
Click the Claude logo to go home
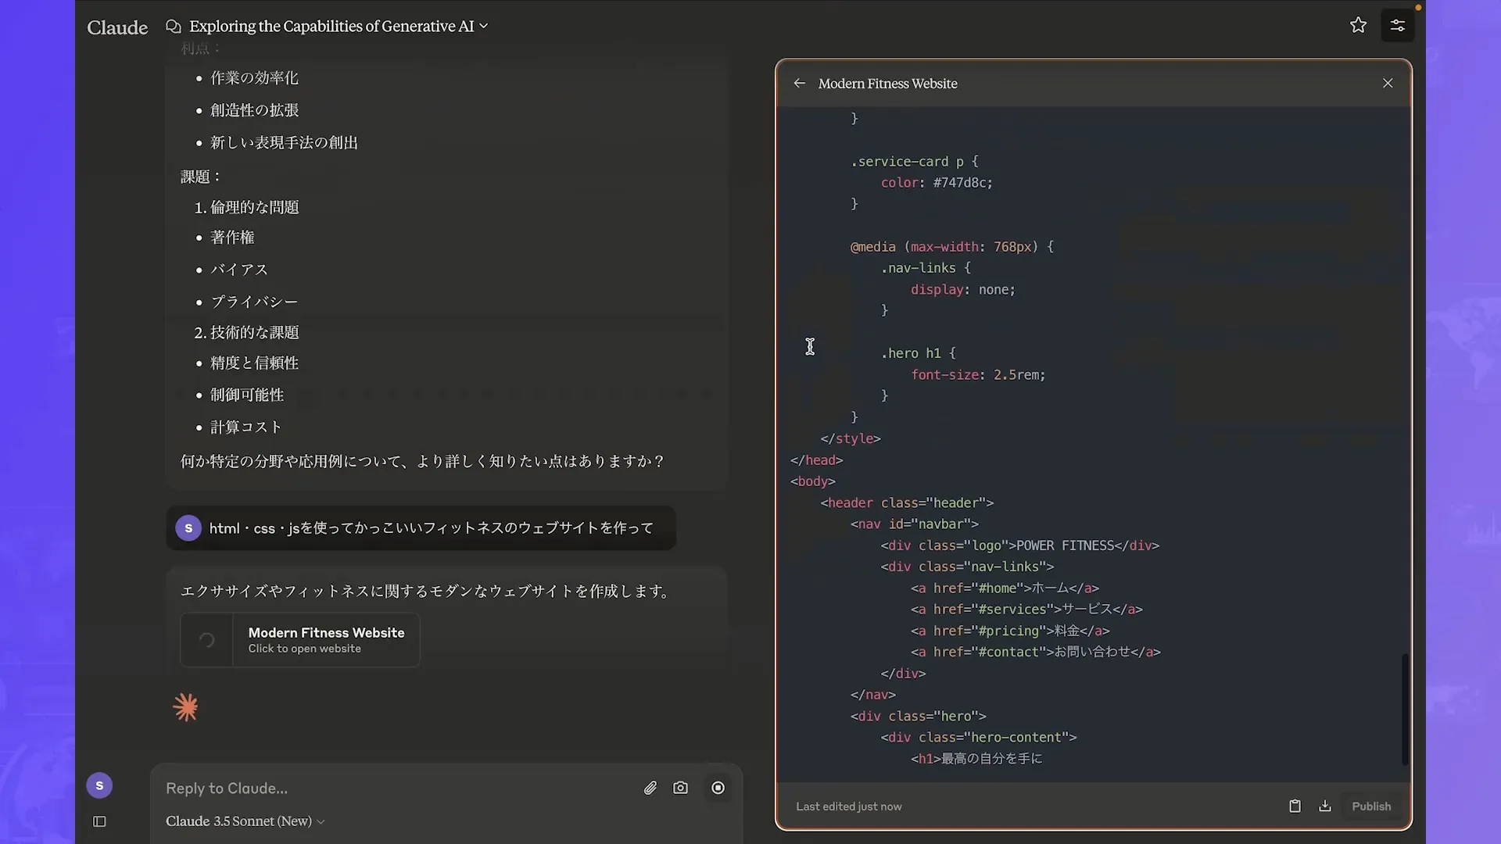[117, 27]
